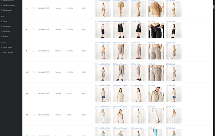Image resolution: width=215 pixels, height=136 pixels.
Task: Open row 10 Full back link
Action: coord(170,64)
